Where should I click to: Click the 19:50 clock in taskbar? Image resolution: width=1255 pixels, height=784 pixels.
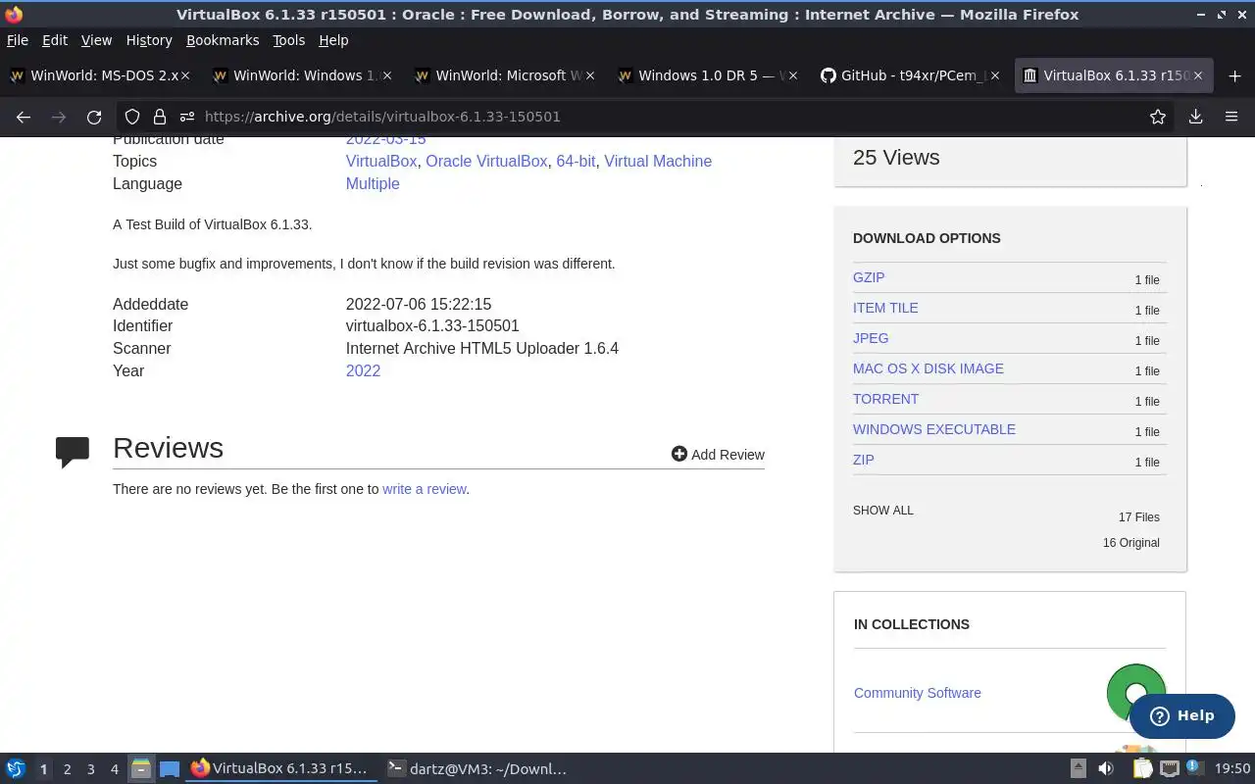pyautogui.click(x=1232, y=769)
